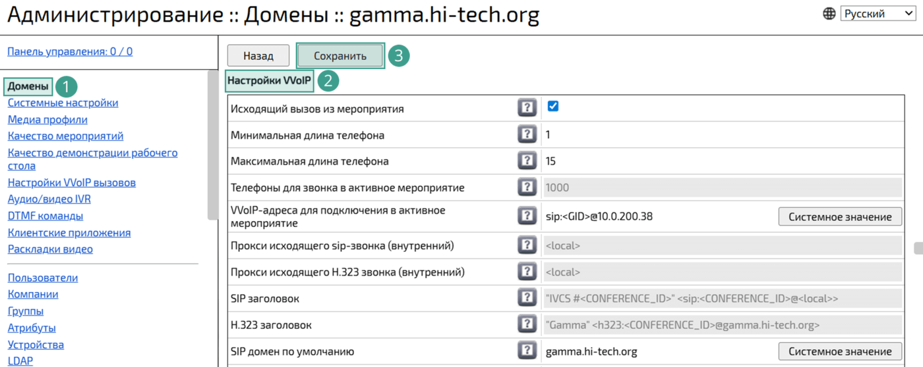
Task: Click the 'SIP домен по умолчанию' value field
Action: pyautogui.click(x=659, y=351)
